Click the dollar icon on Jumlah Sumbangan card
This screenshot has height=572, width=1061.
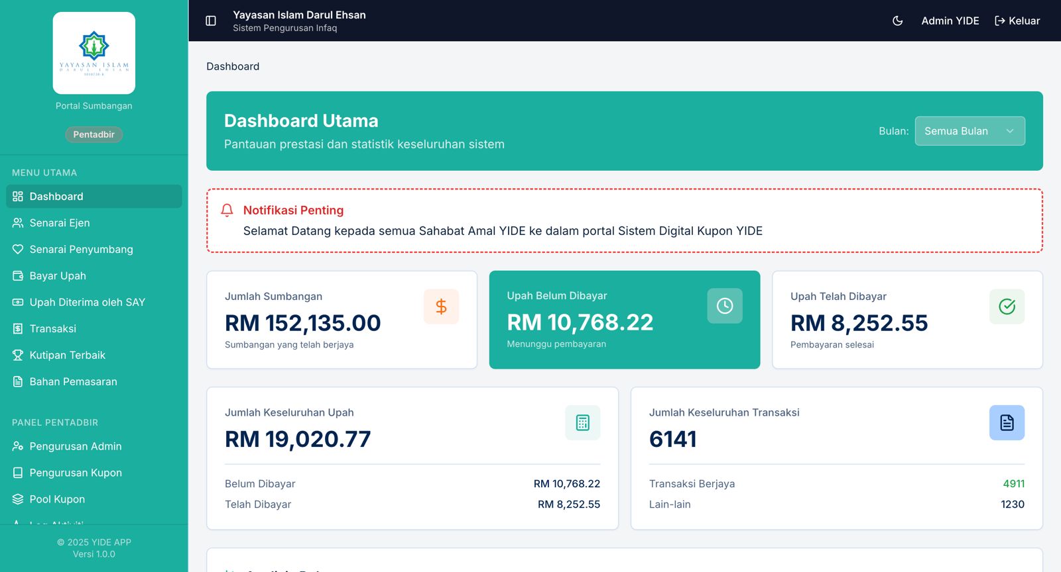coord(442,307)
